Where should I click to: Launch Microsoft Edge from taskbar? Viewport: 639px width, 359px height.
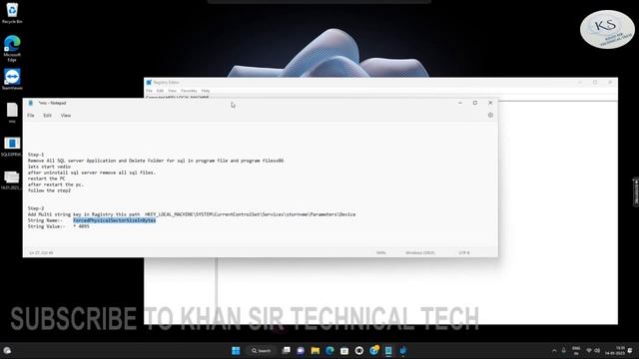coord(329,350)
